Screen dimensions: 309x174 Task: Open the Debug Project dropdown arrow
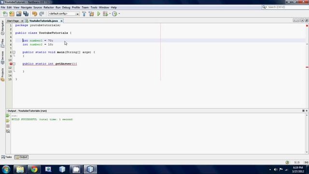[110, 14]
